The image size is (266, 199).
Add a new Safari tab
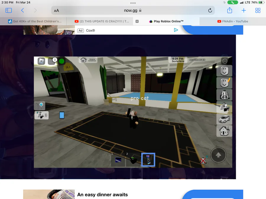click(244, 11)
